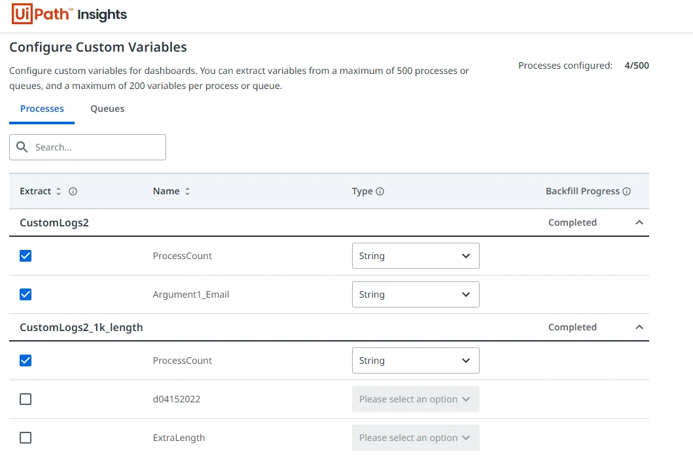Switch to the Processes tab
This screenshot has width=693, height=456.
click(x=42, y=109)
